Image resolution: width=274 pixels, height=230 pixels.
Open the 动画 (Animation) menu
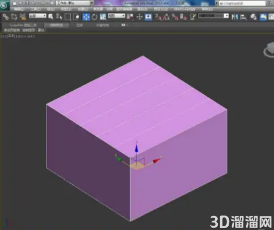pyautogui.click(x=110, y=9)
